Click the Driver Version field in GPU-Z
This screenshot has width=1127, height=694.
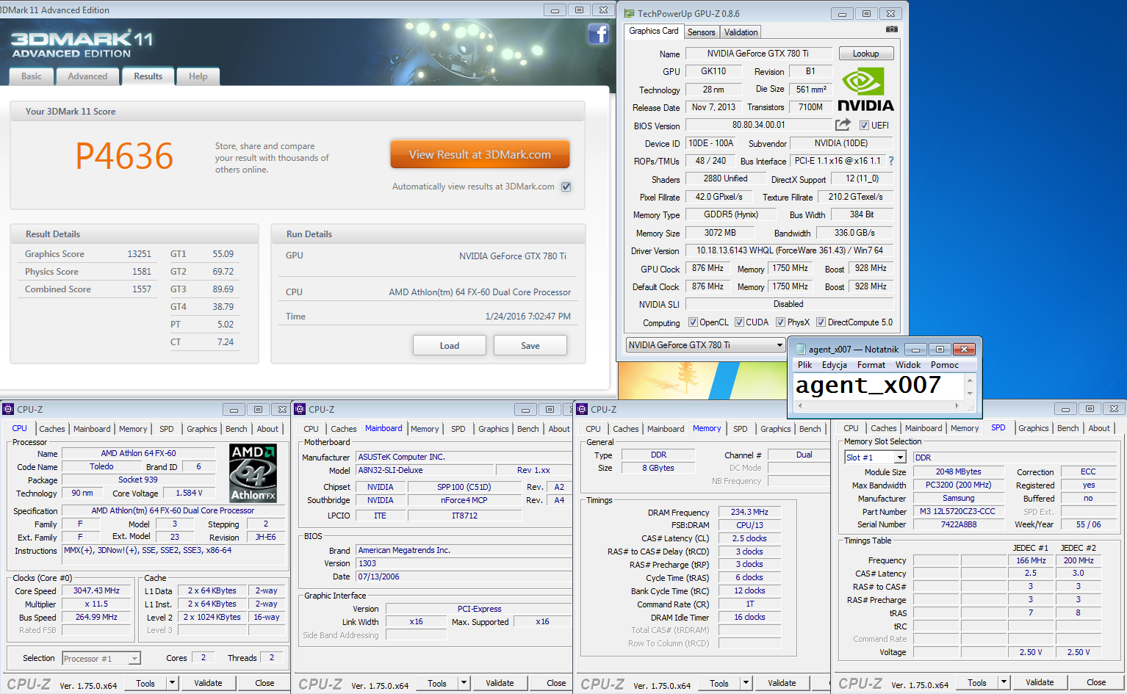coord(790,250)
